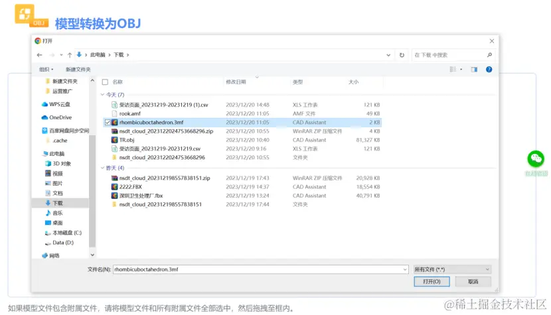Screen dimensions: 551x315
Task: Open 运营推广 folder in sidebar
Action: coord(59,92)
